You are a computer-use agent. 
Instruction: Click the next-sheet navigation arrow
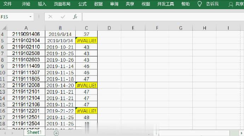coord(12,133)
